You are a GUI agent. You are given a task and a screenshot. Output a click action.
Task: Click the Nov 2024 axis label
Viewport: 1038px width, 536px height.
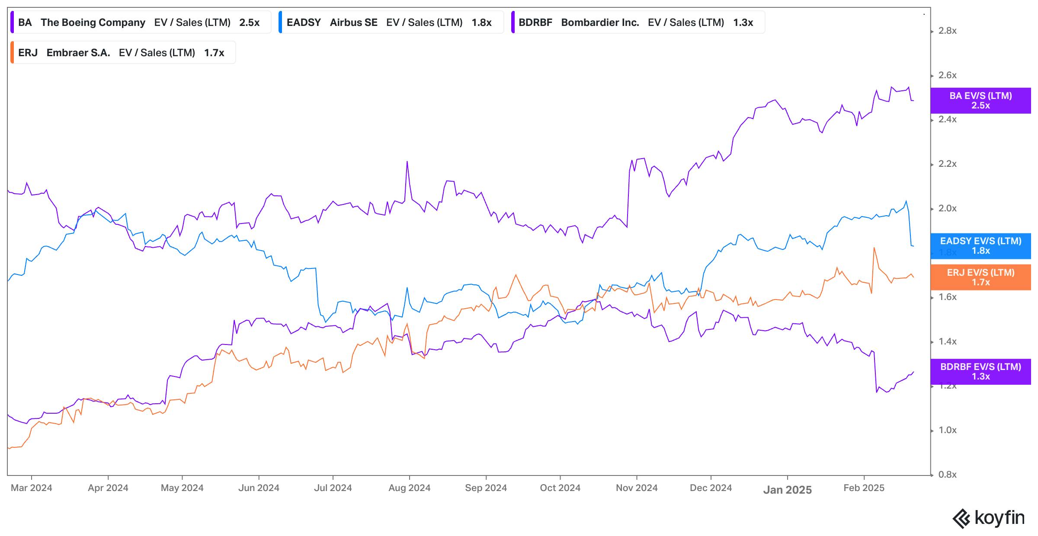pyautogui.click(x=637, y=488)
